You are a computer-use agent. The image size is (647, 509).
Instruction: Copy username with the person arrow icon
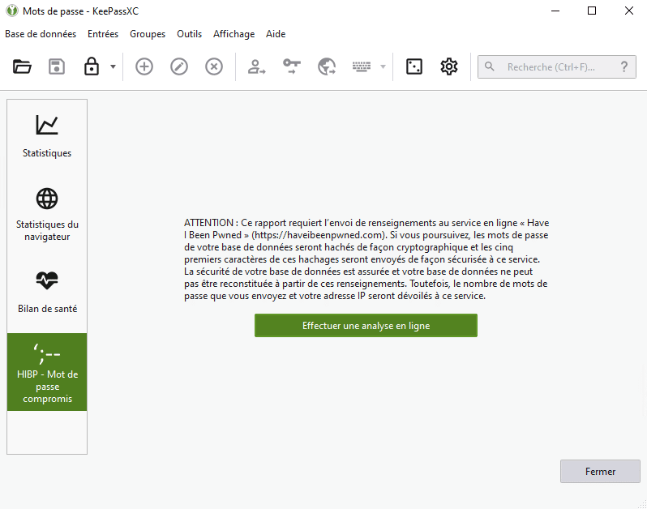point(256,66)
